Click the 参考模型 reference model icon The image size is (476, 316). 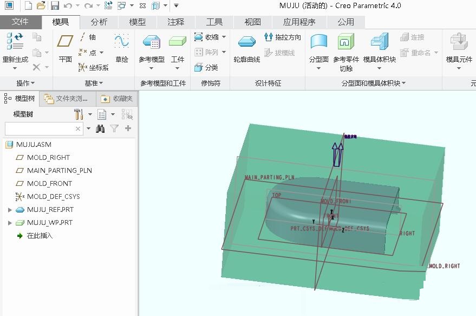point(152,42)
